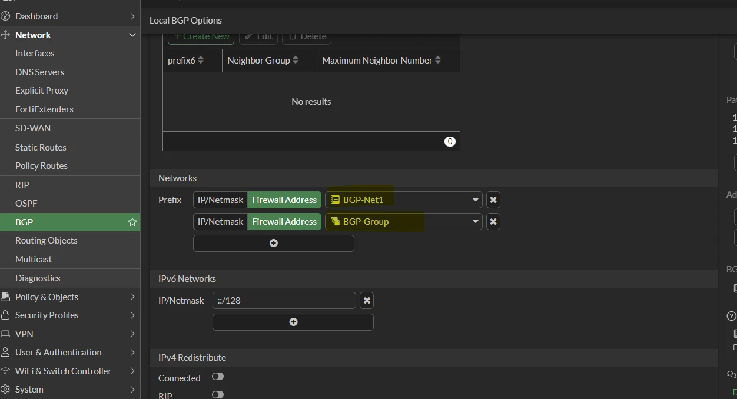Expand the User & Authentication chevron
737x399 pixels.
click(132, 352)
